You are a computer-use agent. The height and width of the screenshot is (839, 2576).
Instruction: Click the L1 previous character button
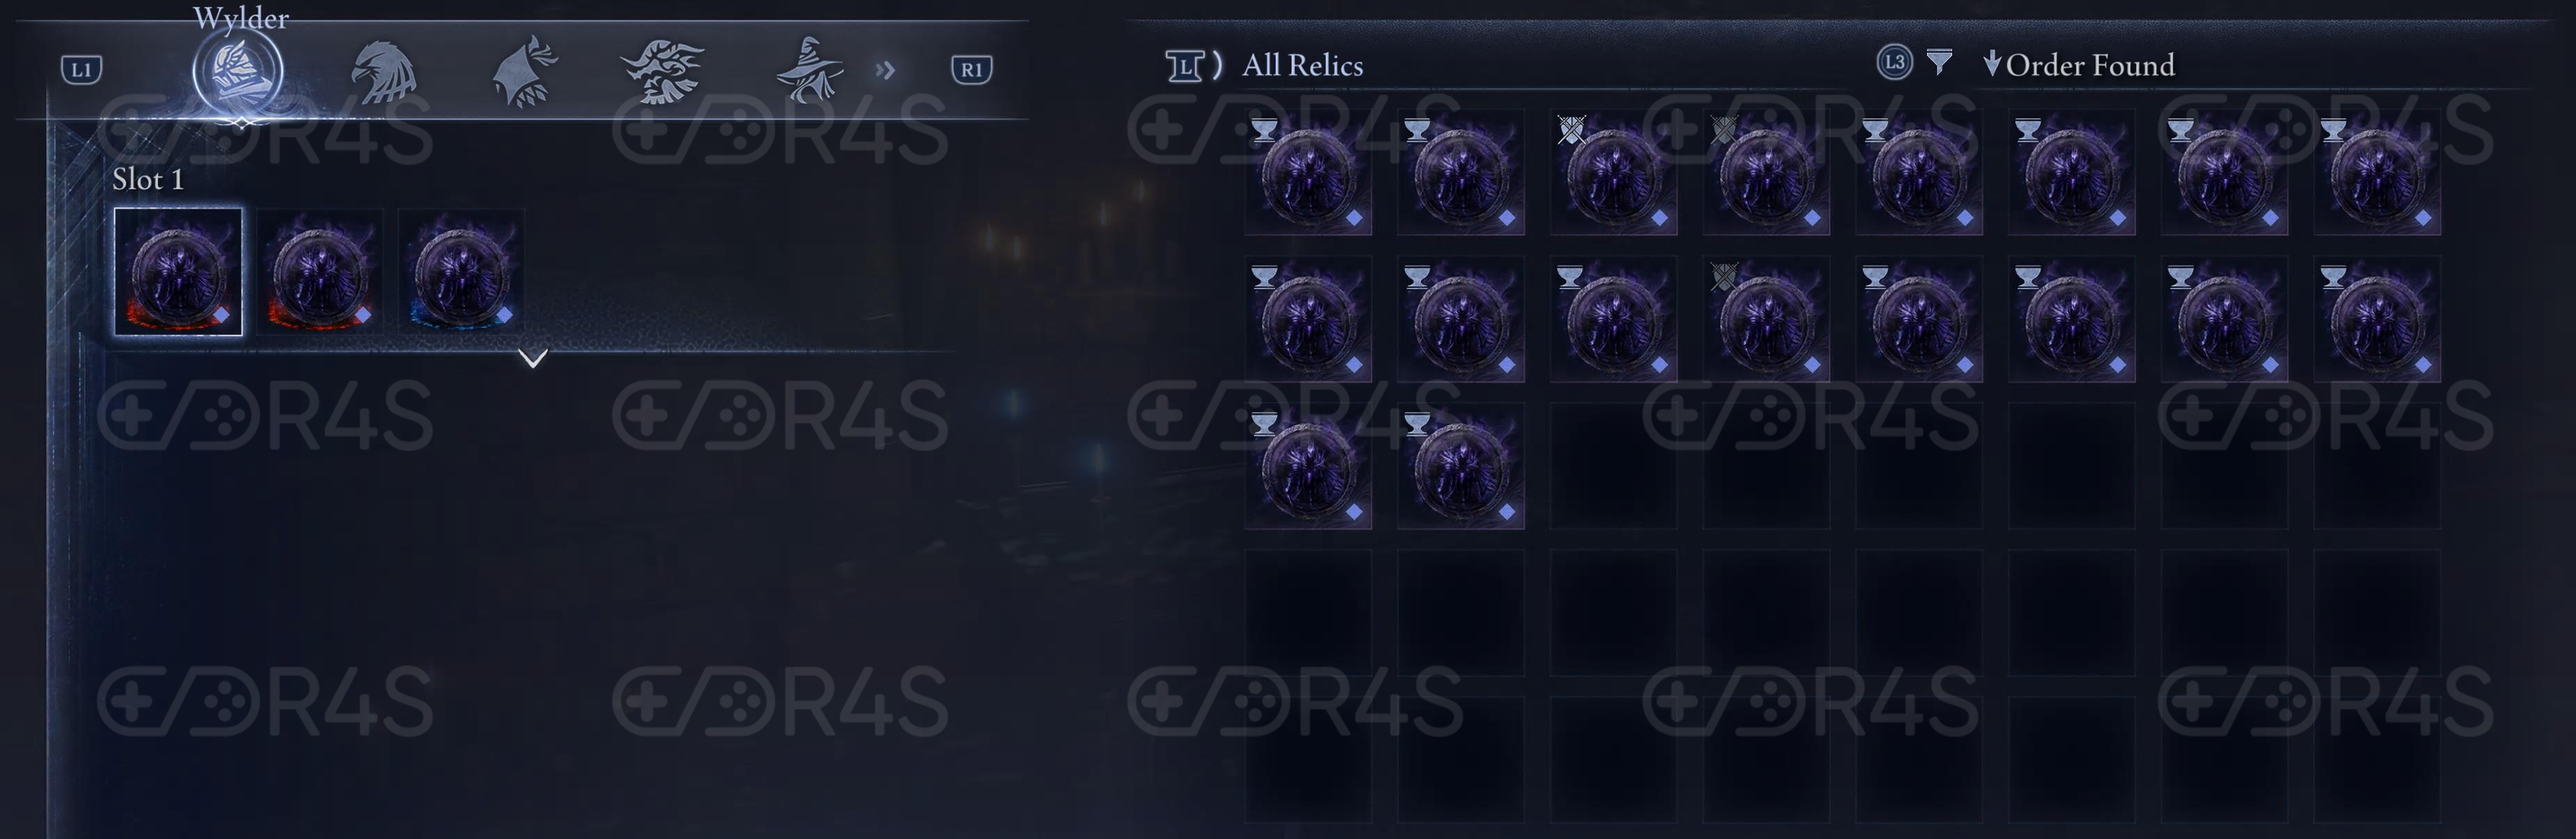tap(81, 70)
